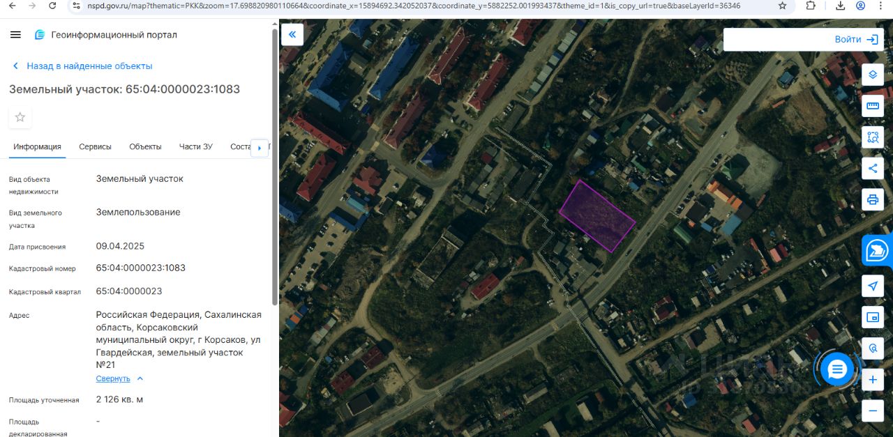Collapse the left info panel
893x437 pixels.
pyautogui.click(x=292, y=34)
